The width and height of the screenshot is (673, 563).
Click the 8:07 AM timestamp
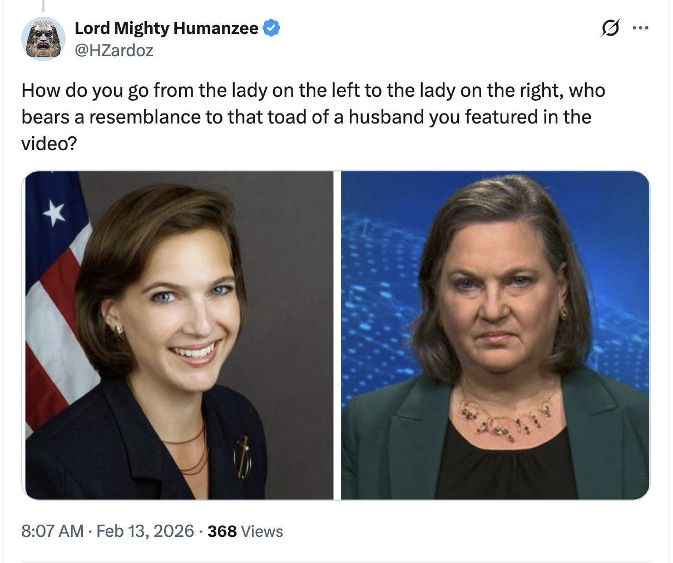click(x=52, y=531)
